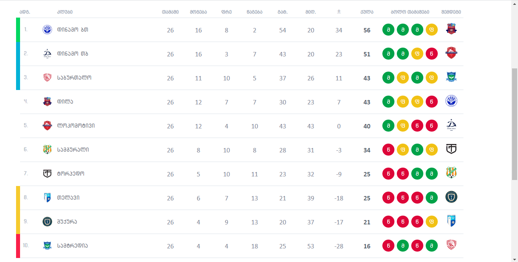Screen dimensions: 518x262
Task: Click the first green result circle for Dinamo Batumi
Action: [x=388, y=30]
